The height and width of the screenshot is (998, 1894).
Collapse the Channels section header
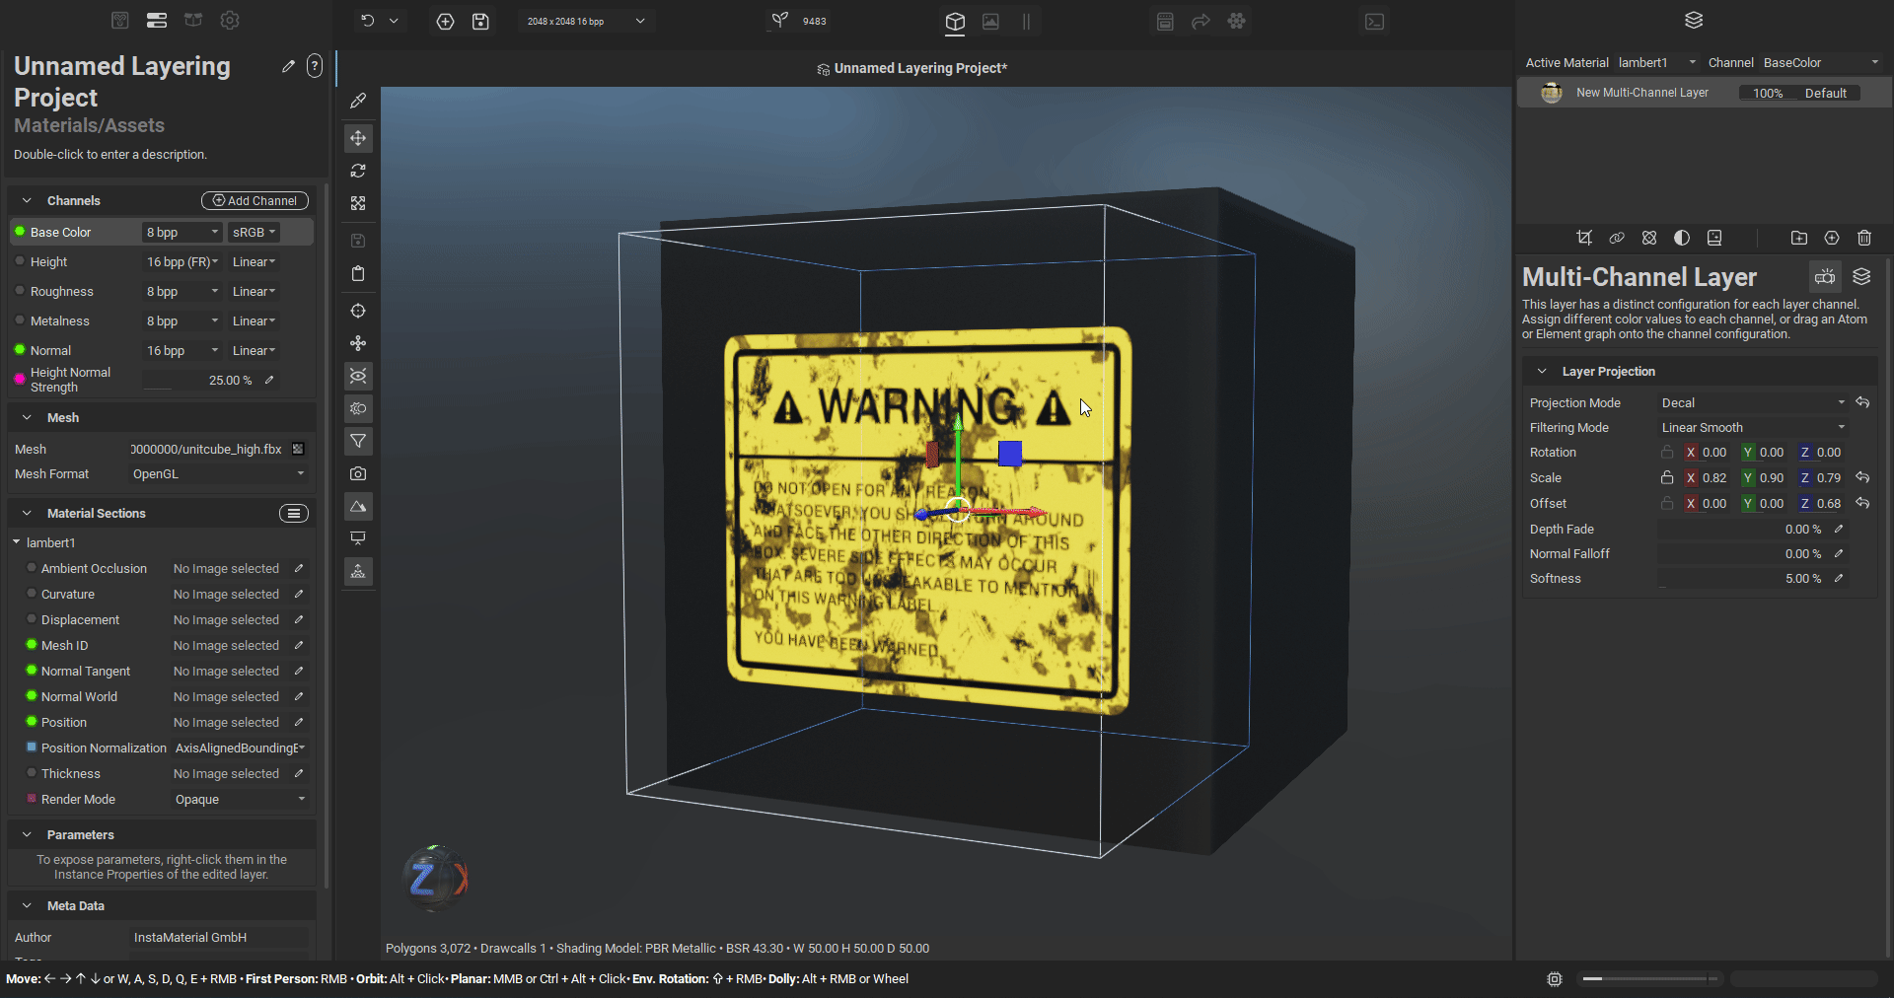click(x=26, y=200)
